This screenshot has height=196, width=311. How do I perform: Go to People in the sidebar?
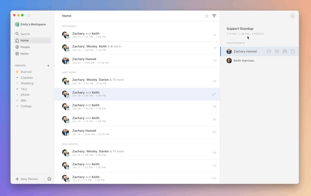tap(25, 47)
